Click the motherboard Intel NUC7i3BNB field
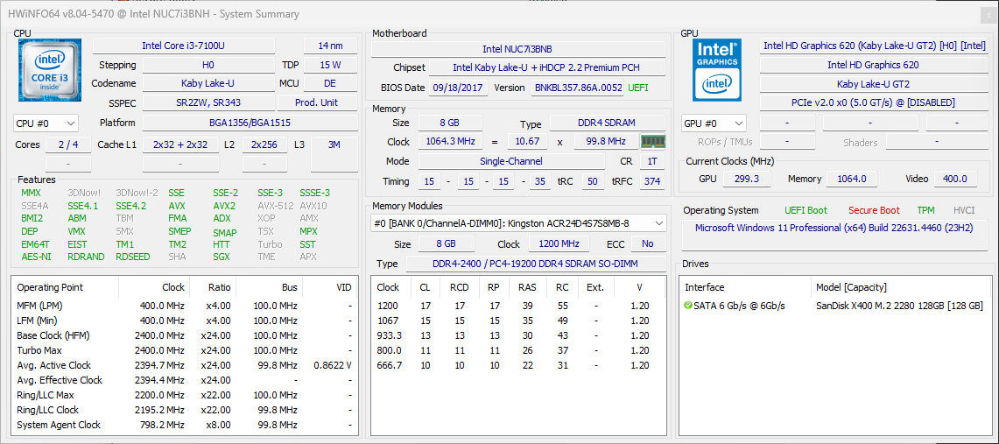Screen dimensions: 999x444 point(518,49)
